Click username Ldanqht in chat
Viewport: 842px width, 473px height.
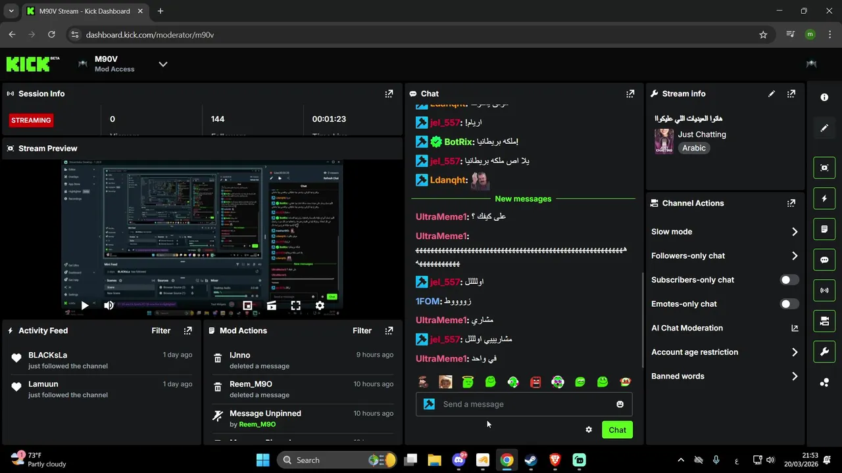pyautogui.click(x=448, y=180)
